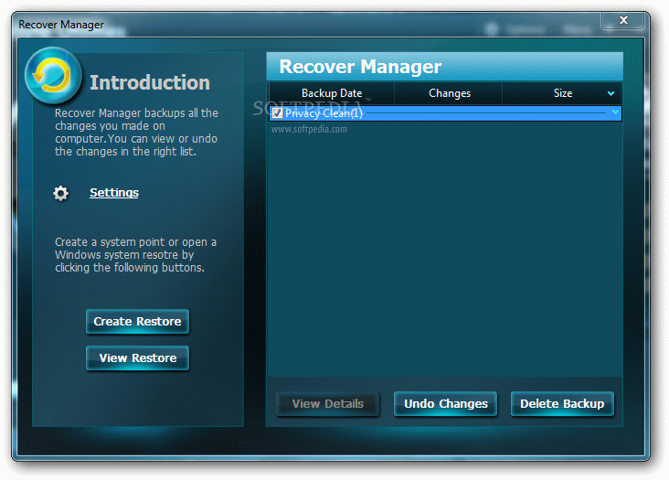Screen dimensions: 669x480
Task: Toggle the Privacy Clean(1) checkbox
Action: pyautogui.click(x=277, y=113)
